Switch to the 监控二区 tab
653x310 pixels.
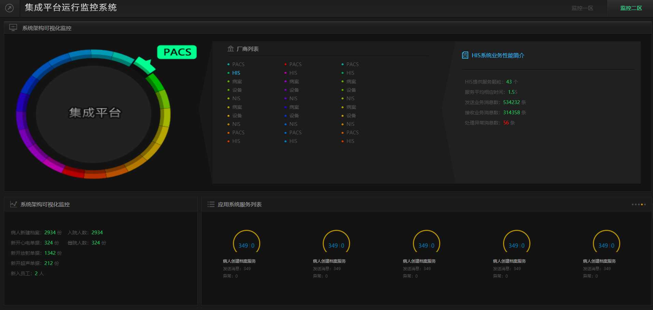pos(631,8)
